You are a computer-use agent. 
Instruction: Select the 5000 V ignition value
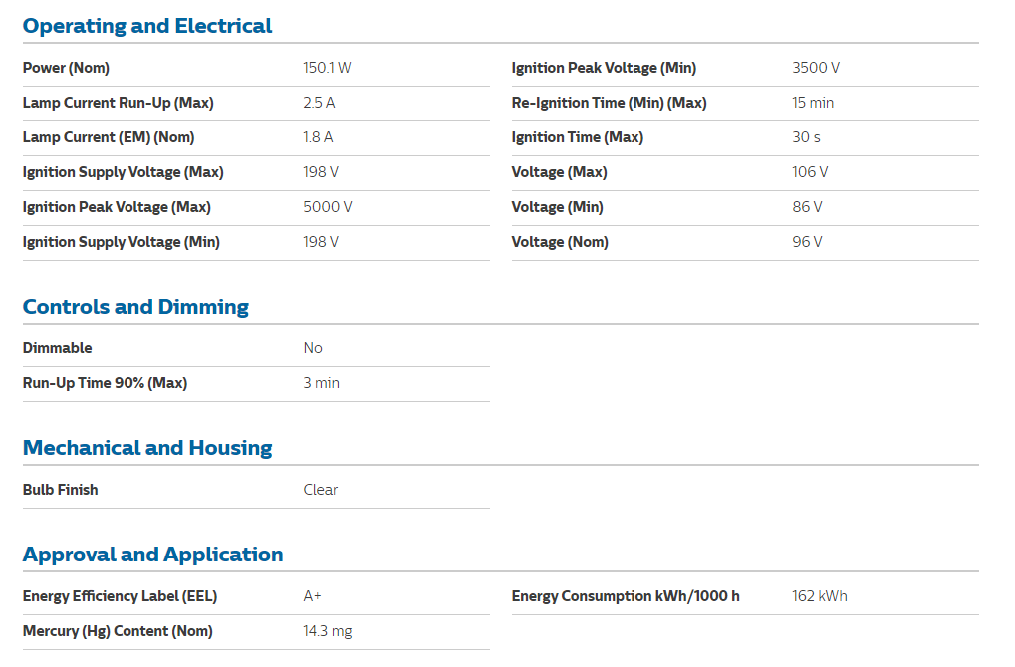click(328, 208)
